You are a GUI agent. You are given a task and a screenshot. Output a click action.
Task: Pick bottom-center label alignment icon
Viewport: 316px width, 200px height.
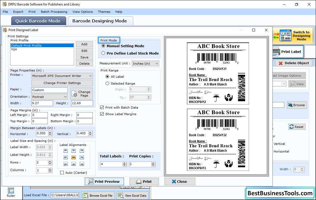click(x=74, y=164)
